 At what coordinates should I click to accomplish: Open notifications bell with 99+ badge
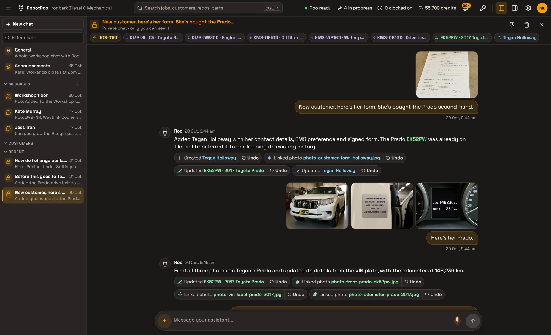pyautogui.click(x=465, y=8)
